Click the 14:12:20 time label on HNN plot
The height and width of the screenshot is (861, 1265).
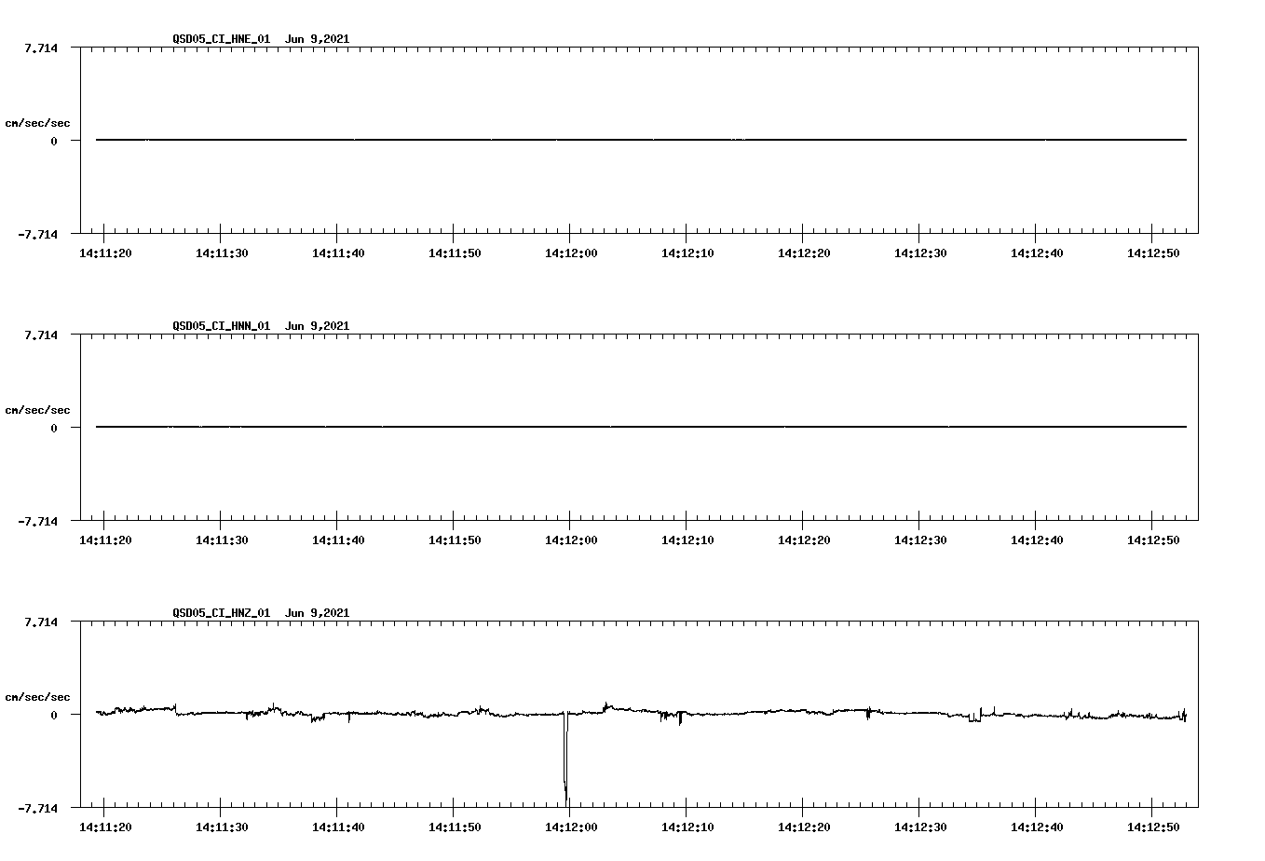[x=804, y=540]
